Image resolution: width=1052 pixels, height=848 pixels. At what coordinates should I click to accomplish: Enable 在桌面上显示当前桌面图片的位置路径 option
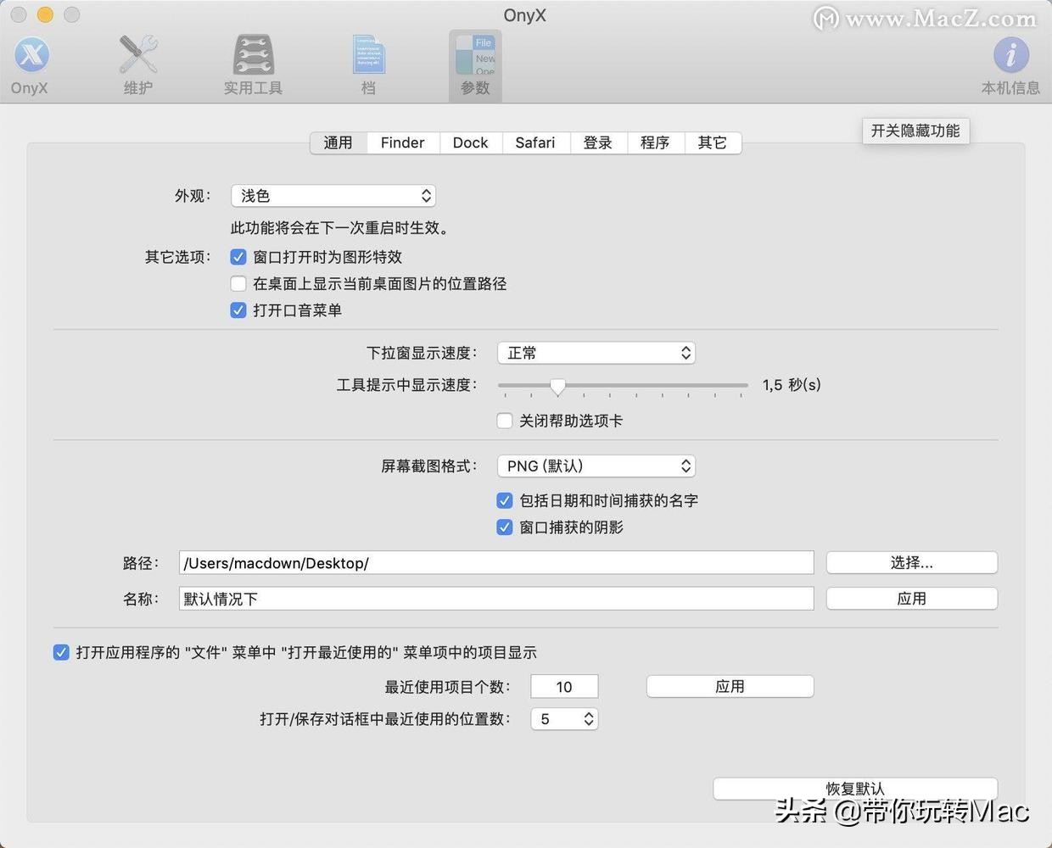(238, 283)
